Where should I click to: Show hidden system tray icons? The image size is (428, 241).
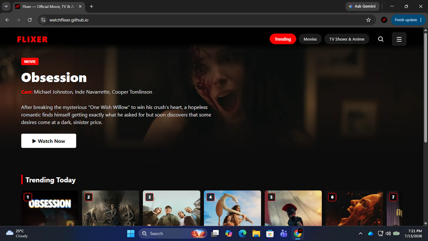tap(361, 234)
